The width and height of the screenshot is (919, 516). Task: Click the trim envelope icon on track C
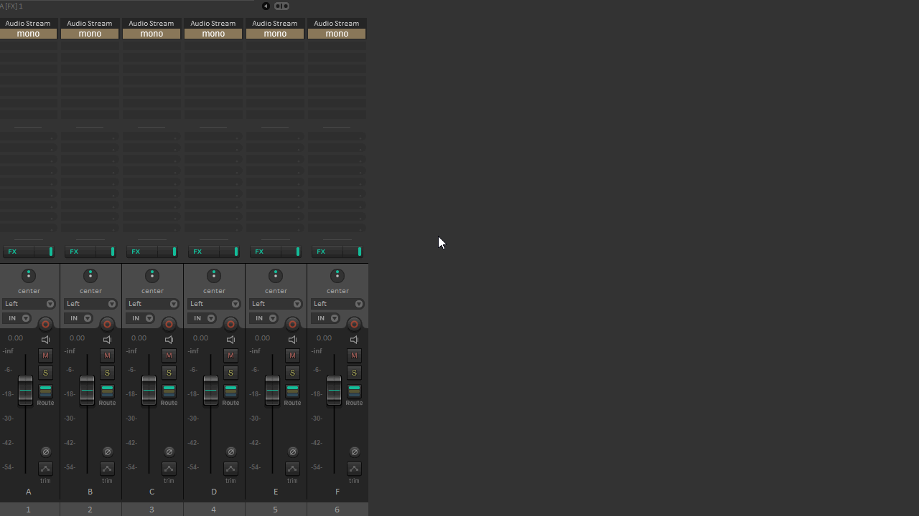(x=169, y=469)
